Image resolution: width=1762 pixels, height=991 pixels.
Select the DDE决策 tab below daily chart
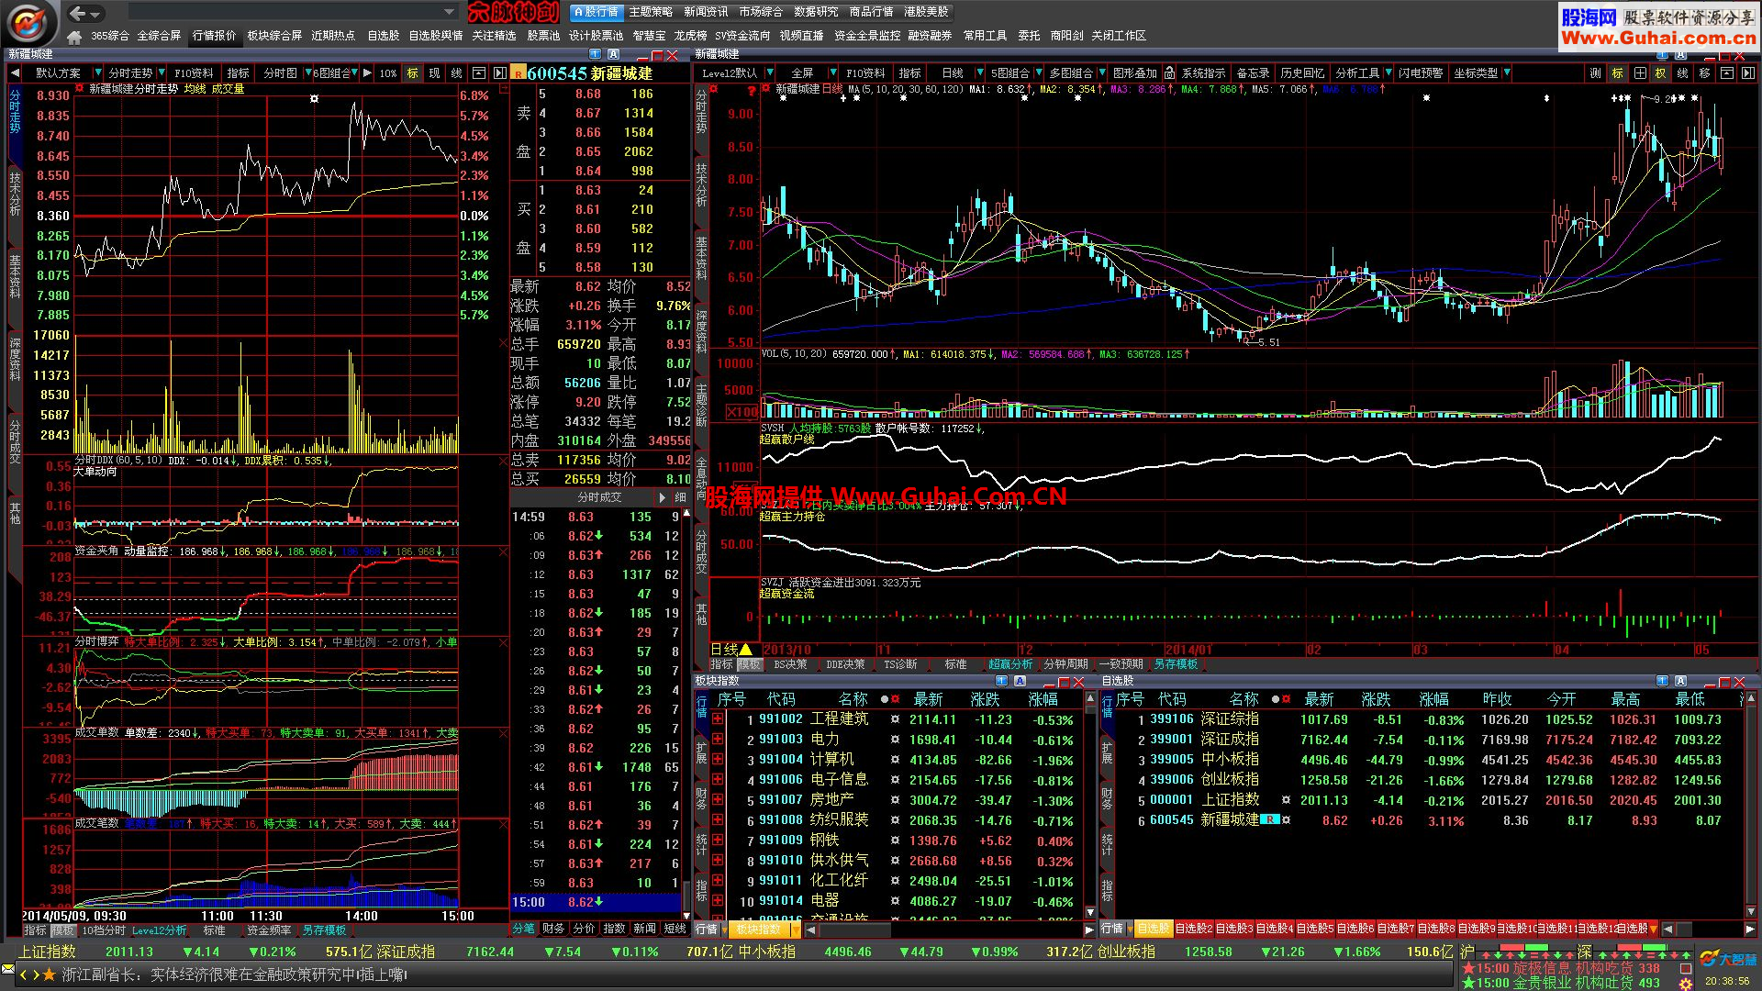[x=845, y=664]
